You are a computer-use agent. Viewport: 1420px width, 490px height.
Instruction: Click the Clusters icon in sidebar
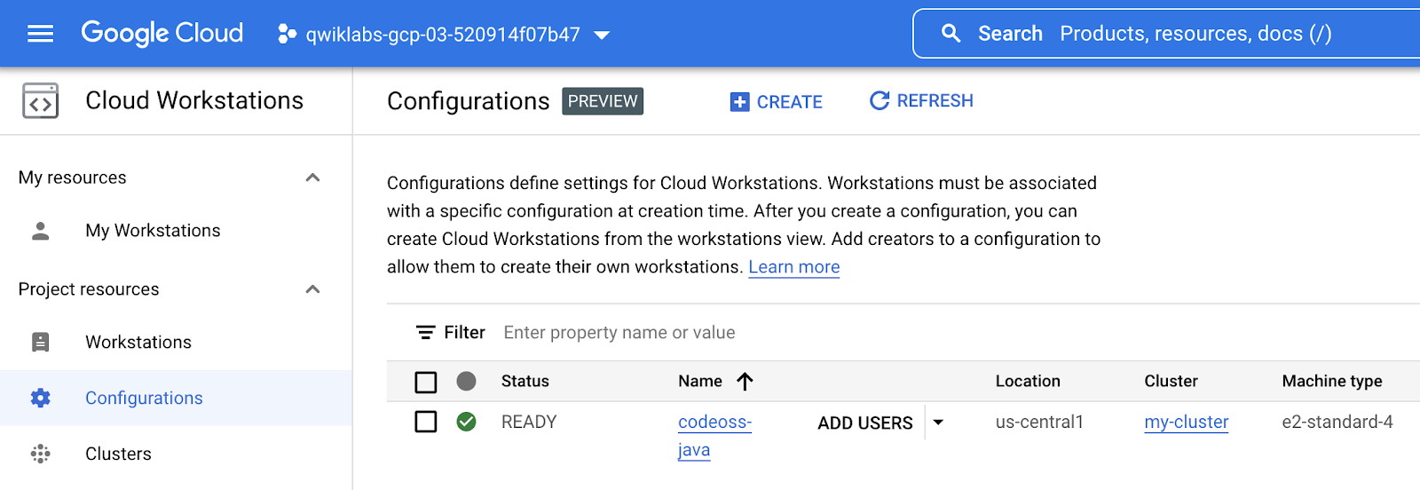point(41,454)
